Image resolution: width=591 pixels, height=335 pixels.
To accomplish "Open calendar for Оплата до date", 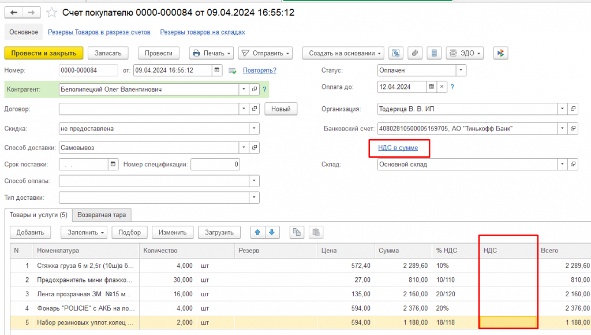I will (432, 87).
